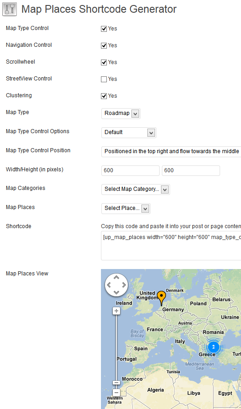The image size is (241, 409).
Task: Open the Select Map Category dropdown
Action: 136,190
